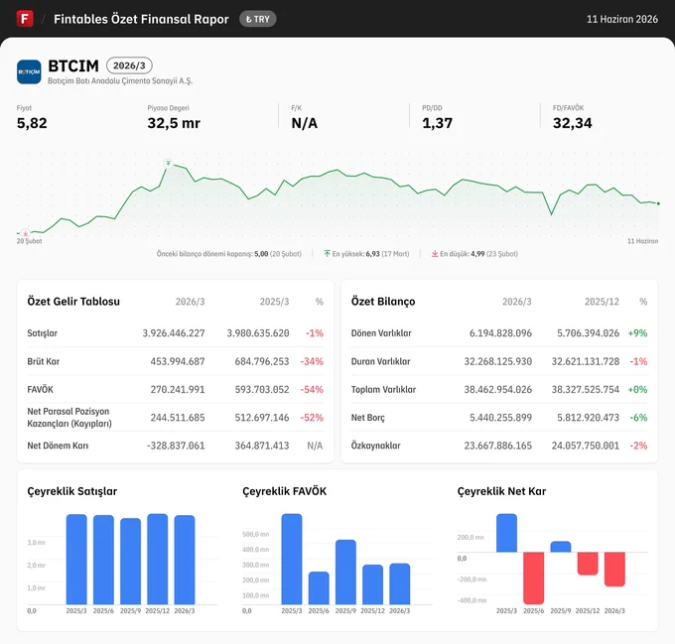Click the 2025/12 bar in Çeyreklik Satışlar

[158, 559]
